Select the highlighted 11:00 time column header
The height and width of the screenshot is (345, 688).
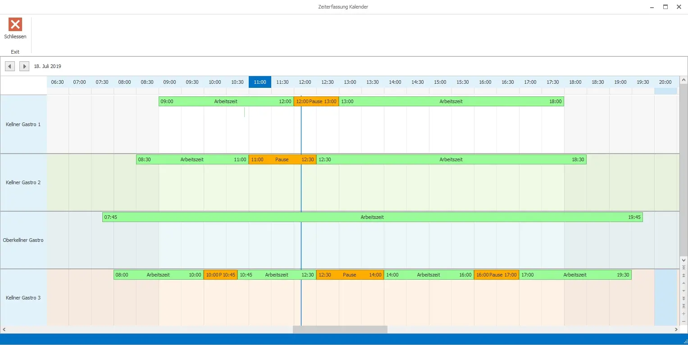tap(260, 82)
